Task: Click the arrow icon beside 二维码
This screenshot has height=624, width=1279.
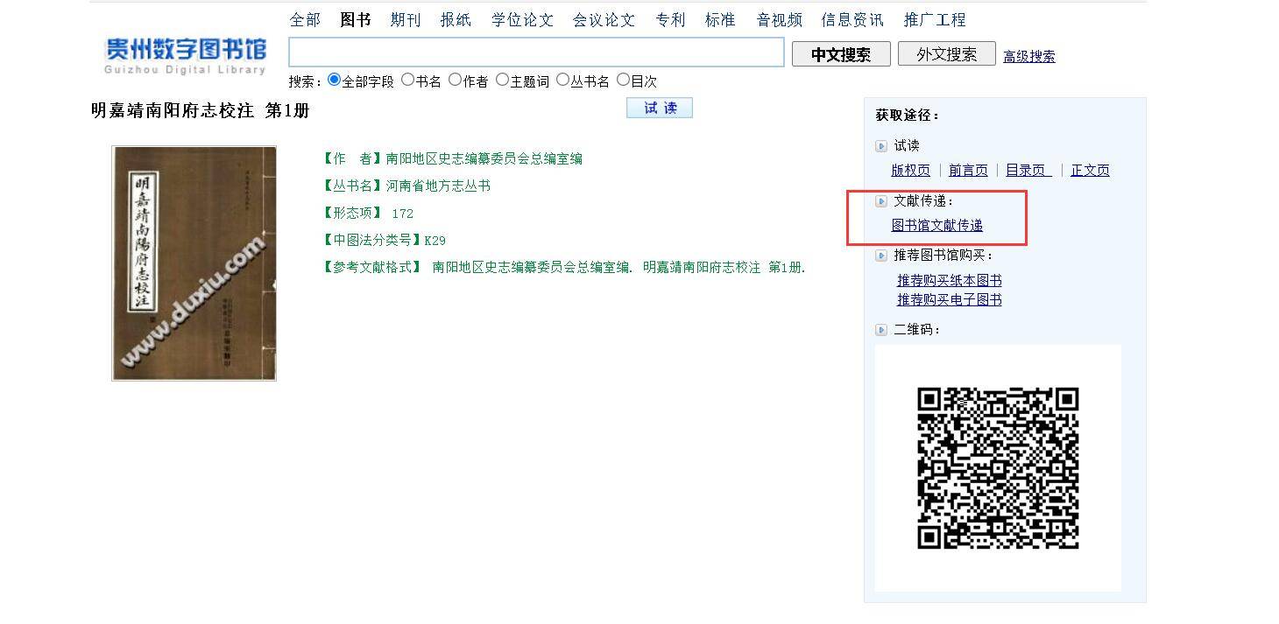Action: coord(881,329)
